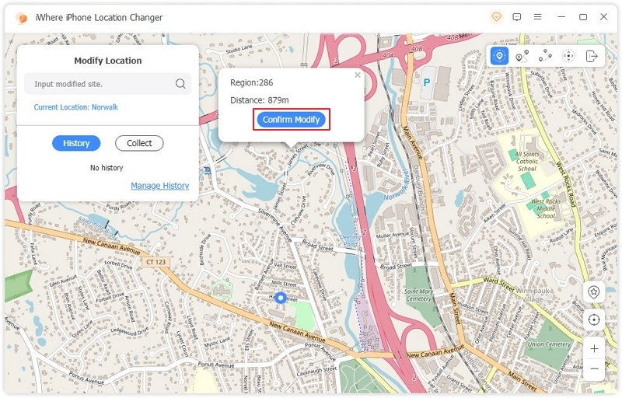Click the favorite star location icon
This screenshot has height=398, width=622.
(593, 292)
